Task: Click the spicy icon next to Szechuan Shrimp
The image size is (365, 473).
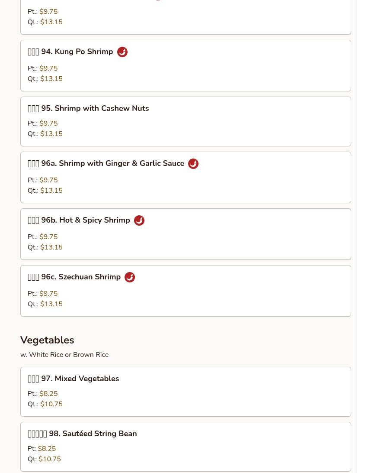Action: 130,277
